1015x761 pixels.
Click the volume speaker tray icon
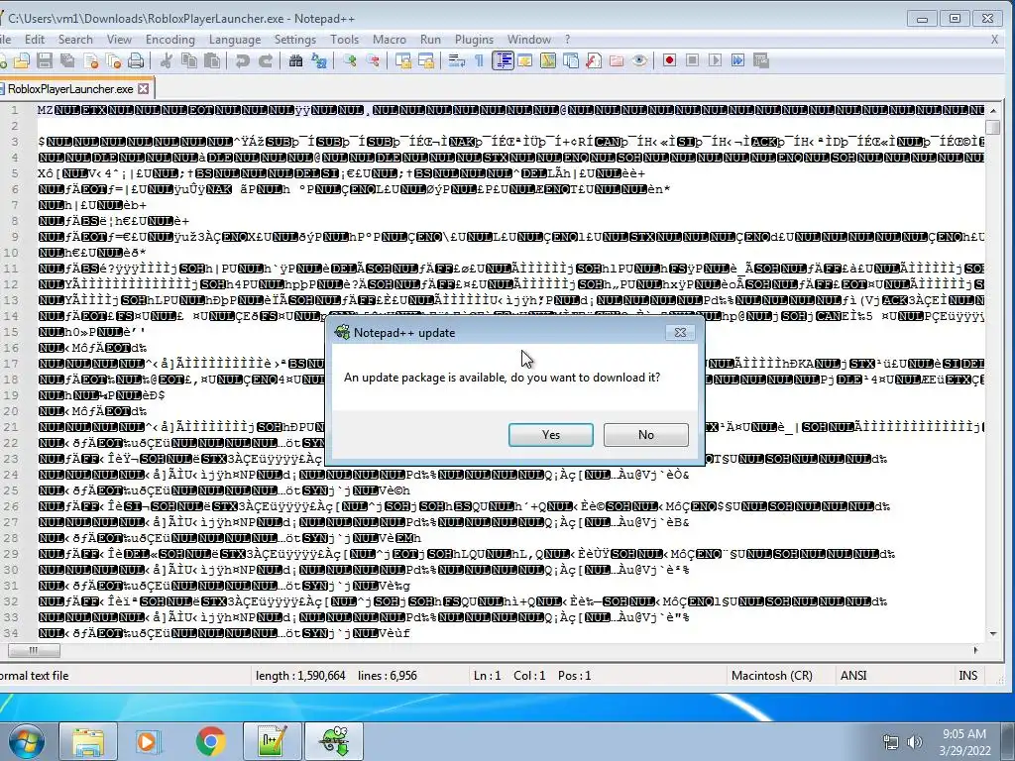pos(914,742)
